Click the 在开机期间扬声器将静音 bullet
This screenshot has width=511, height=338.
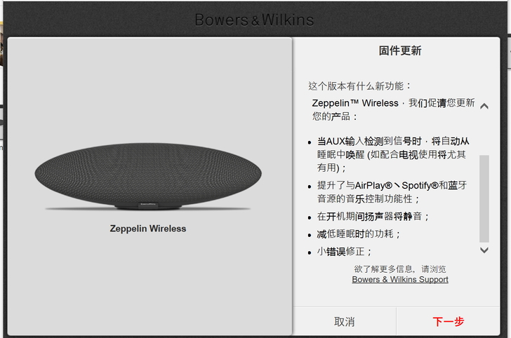[x=373, y=216]
